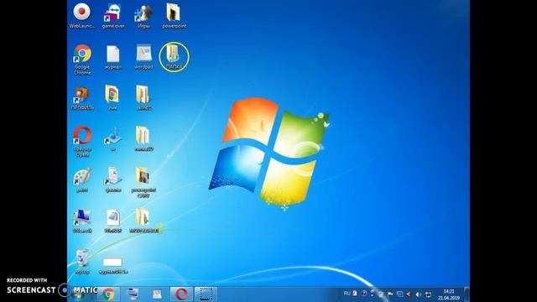Click the Show desktop strip
Image resolution: width=537 pixels, height=302 pixels.
click(467, 294)
